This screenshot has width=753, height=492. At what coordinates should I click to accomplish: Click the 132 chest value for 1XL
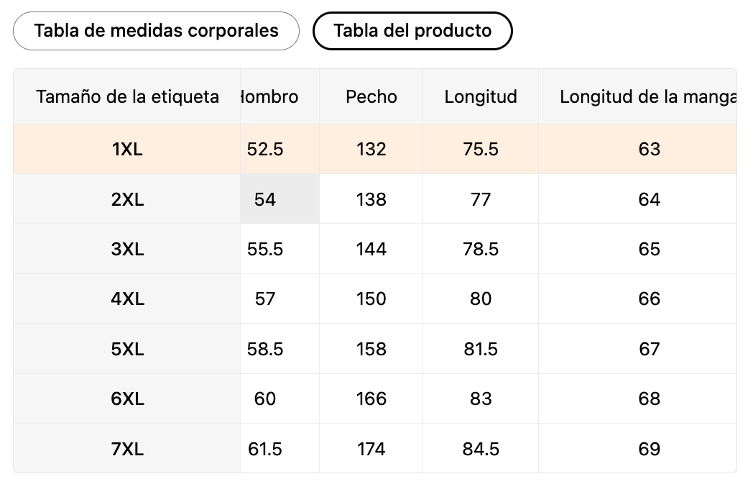pyautogui.click(x=371, y=149)
